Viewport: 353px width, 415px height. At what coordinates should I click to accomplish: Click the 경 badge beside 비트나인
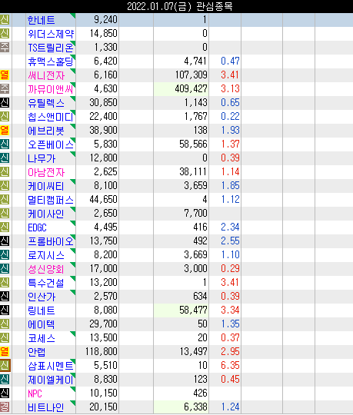click(5, 407)
